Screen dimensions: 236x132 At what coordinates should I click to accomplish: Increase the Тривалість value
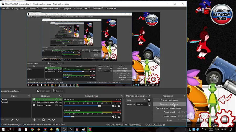tap(149, 103)
